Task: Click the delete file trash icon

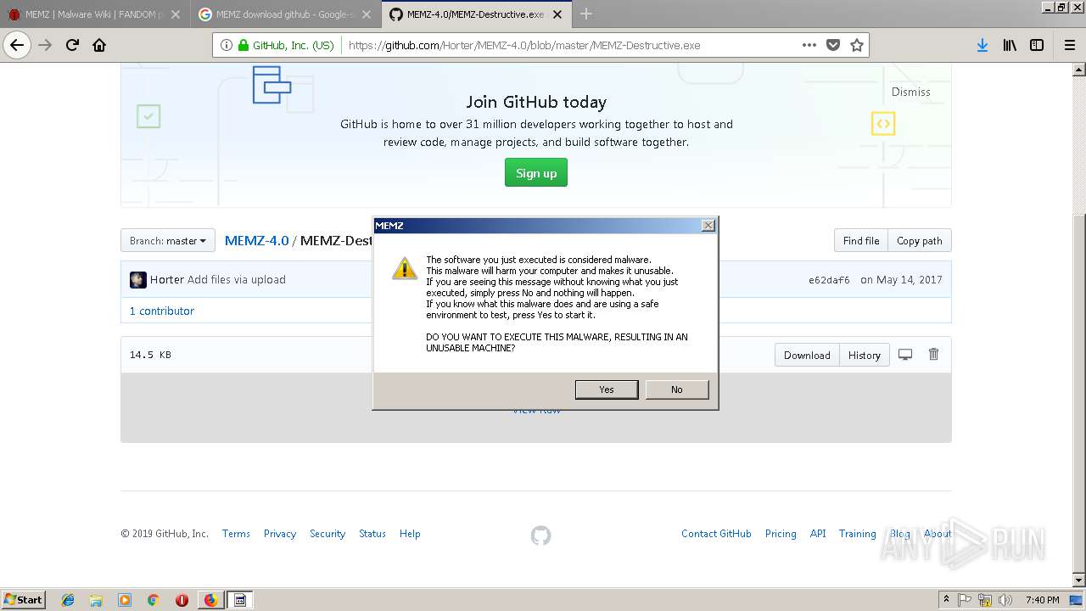Action: tap(933, 355)
